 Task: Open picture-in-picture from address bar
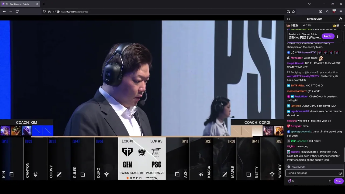tap(288, 12)
